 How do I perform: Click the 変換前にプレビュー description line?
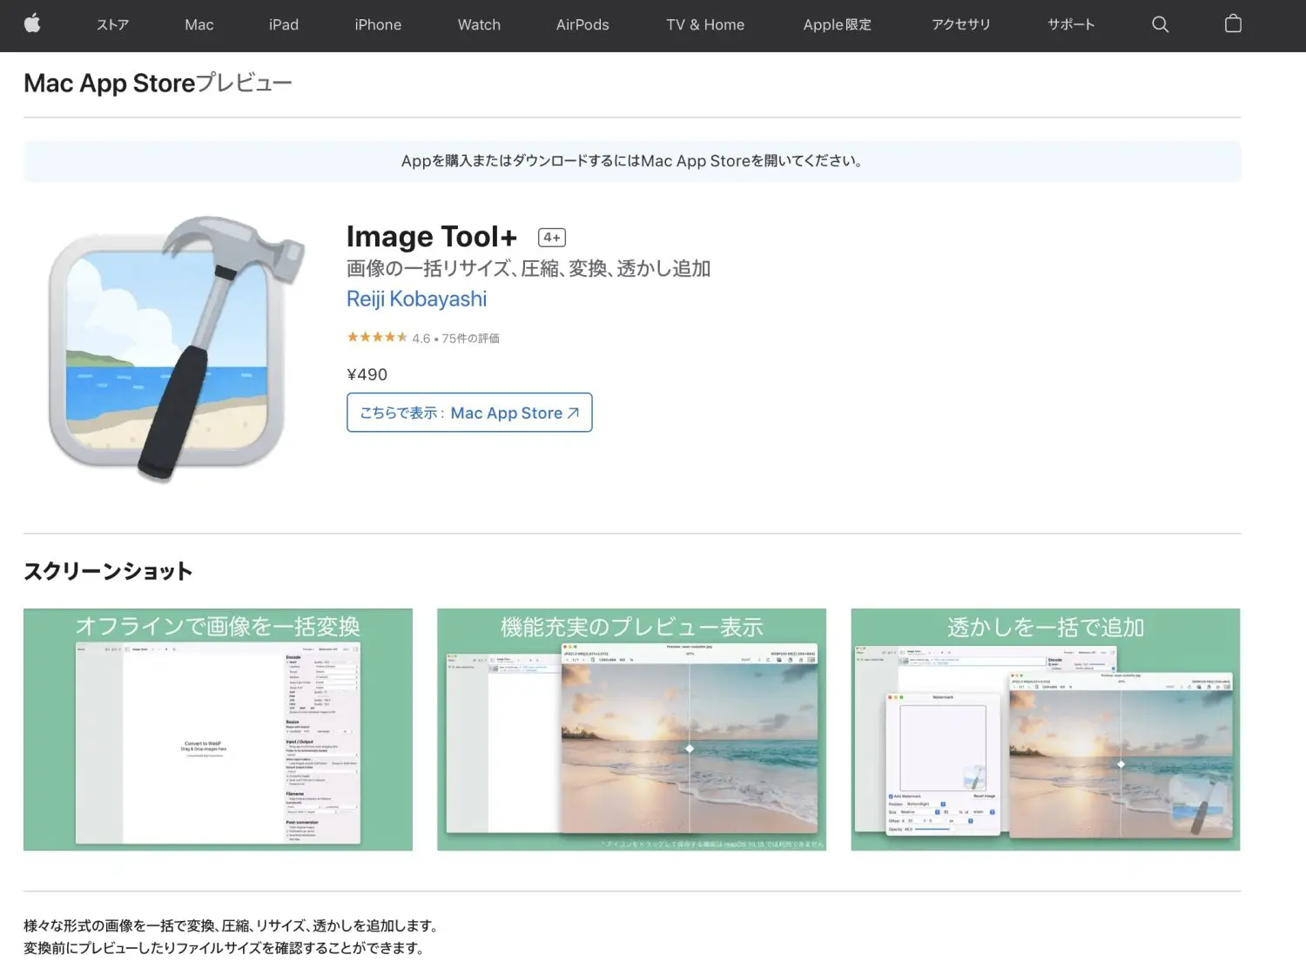pyautogui.click(x=224, y=948)
